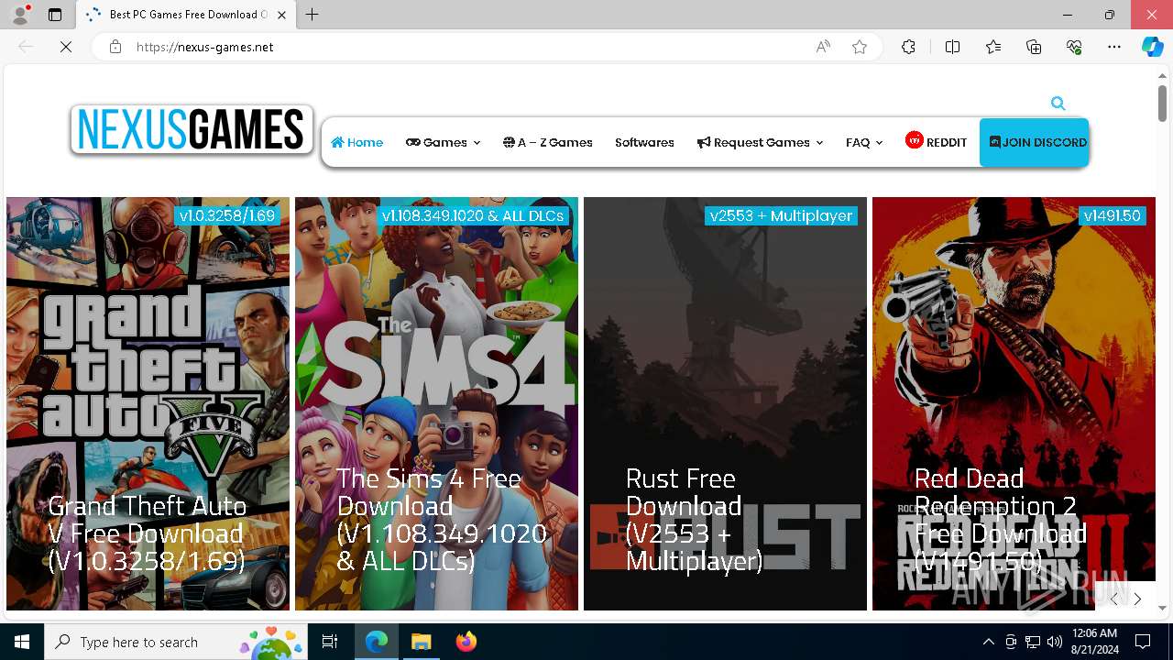Screen dimensions: 1173x660
Task: Open the browser profile avatar
Action: (20, 15)
